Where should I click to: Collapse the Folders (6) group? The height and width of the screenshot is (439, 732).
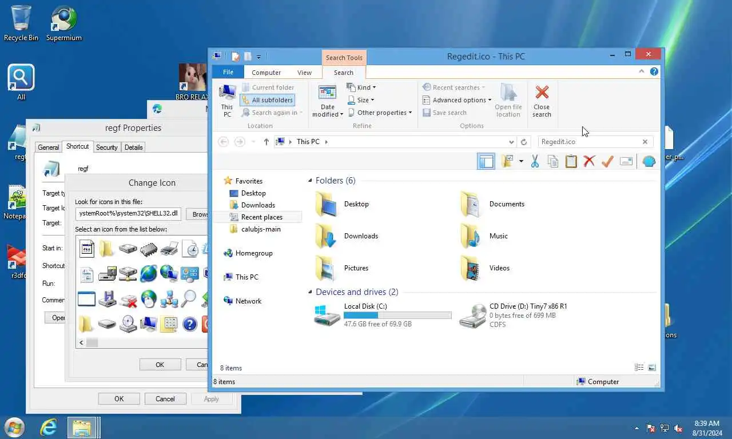[311, 181]
